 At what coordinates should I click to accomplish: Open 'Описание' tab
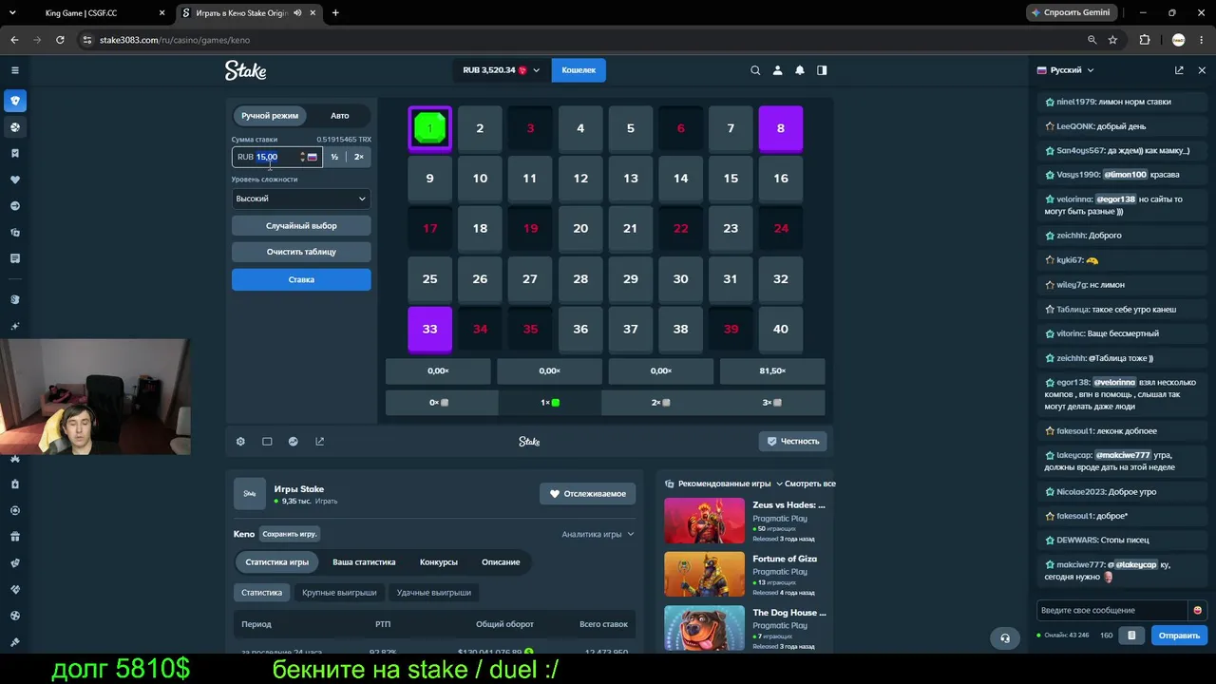(501, 562)
